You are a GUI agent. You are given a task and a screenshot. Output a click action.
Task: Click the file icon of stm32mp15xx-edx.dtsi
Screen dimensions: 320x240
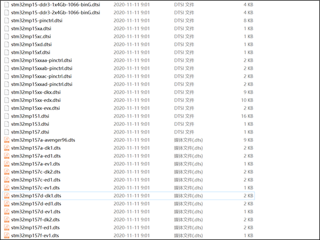coord(7,100)
